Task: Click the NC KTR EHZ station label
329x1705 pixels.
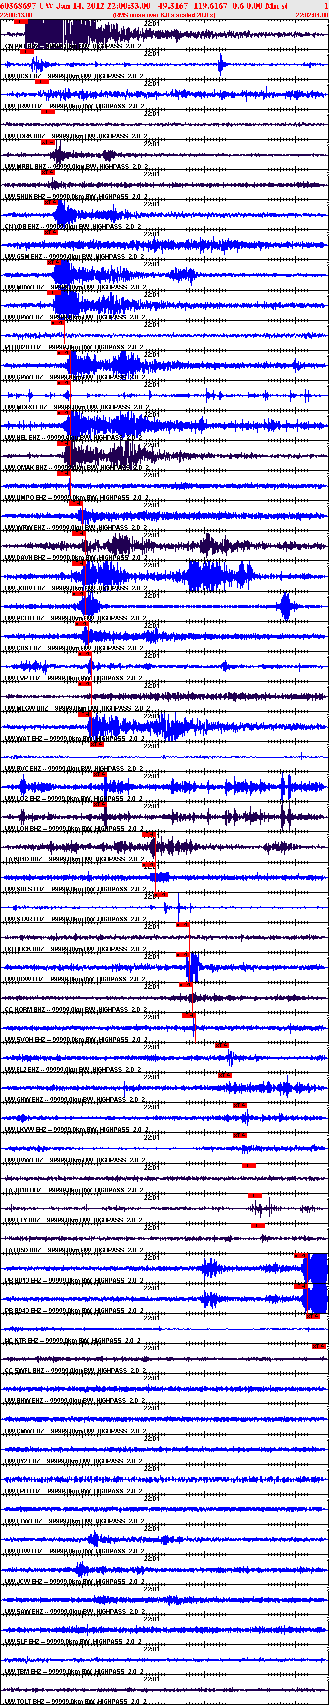Action: point(21,1341)
